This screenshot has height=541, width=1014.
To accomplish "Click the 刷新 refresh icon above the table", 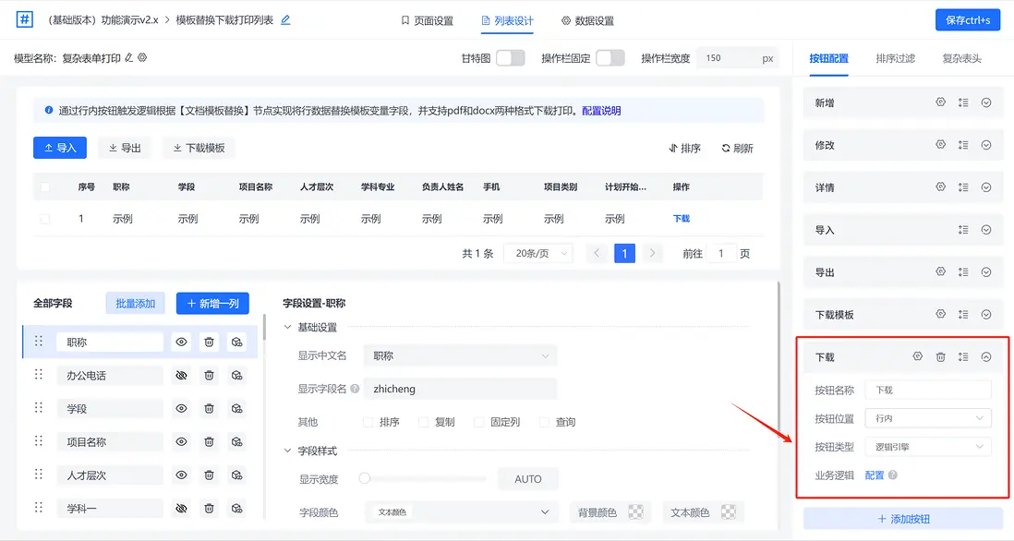I will [725, 148].
